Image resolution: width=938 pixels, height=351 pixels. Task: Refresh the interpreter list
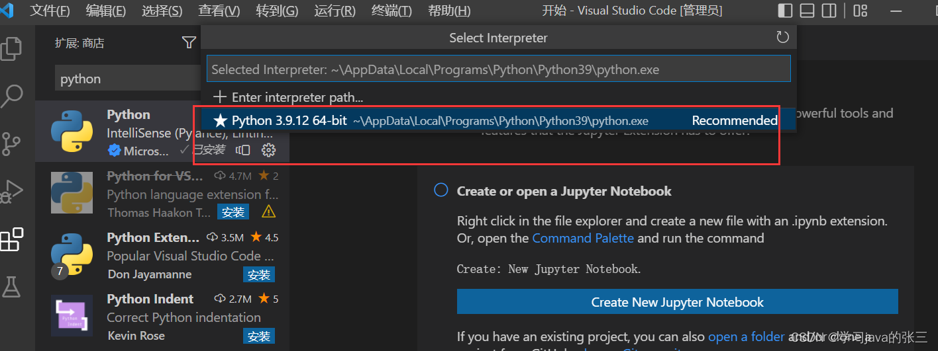pyautogui.click(x=783, y=38)
